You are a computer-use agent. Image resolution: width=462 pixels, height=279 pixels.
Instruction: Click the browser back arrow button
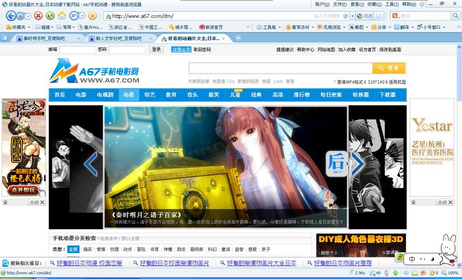pos(11,16)
